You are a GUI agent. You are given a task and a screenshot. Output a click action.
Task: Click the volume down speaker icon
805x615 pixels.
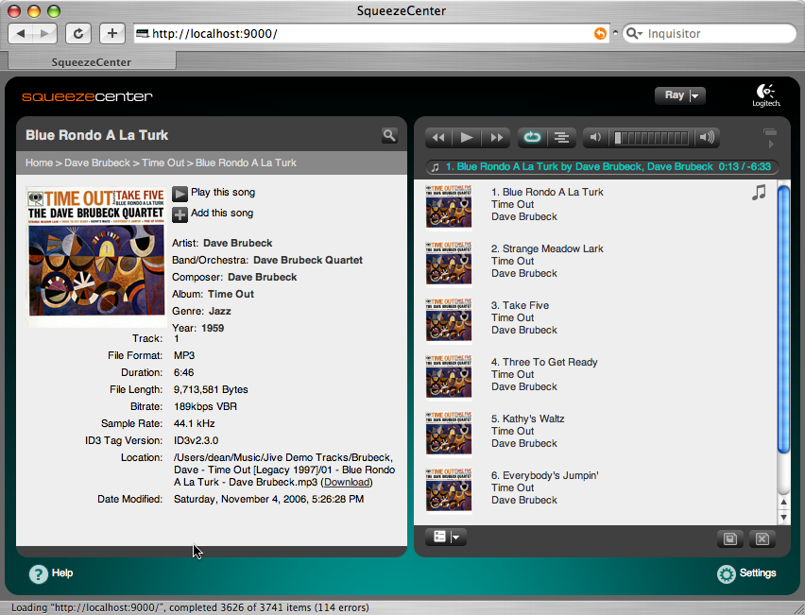point(595,137)
